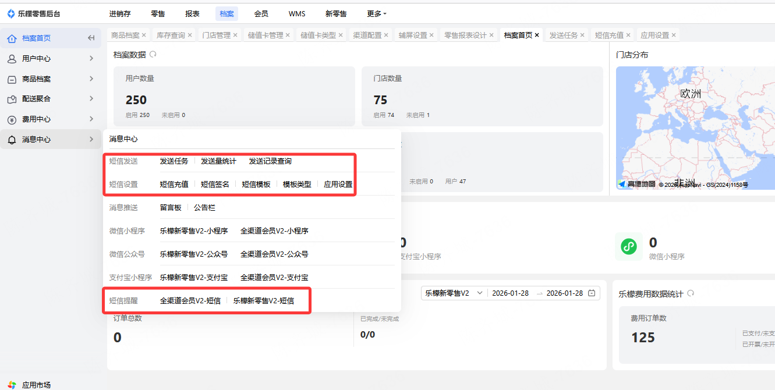The height and width of the screenshot is (390, 775).
Task: Click the 档案首页 home icon in sidebar
Action: (12, 38)
